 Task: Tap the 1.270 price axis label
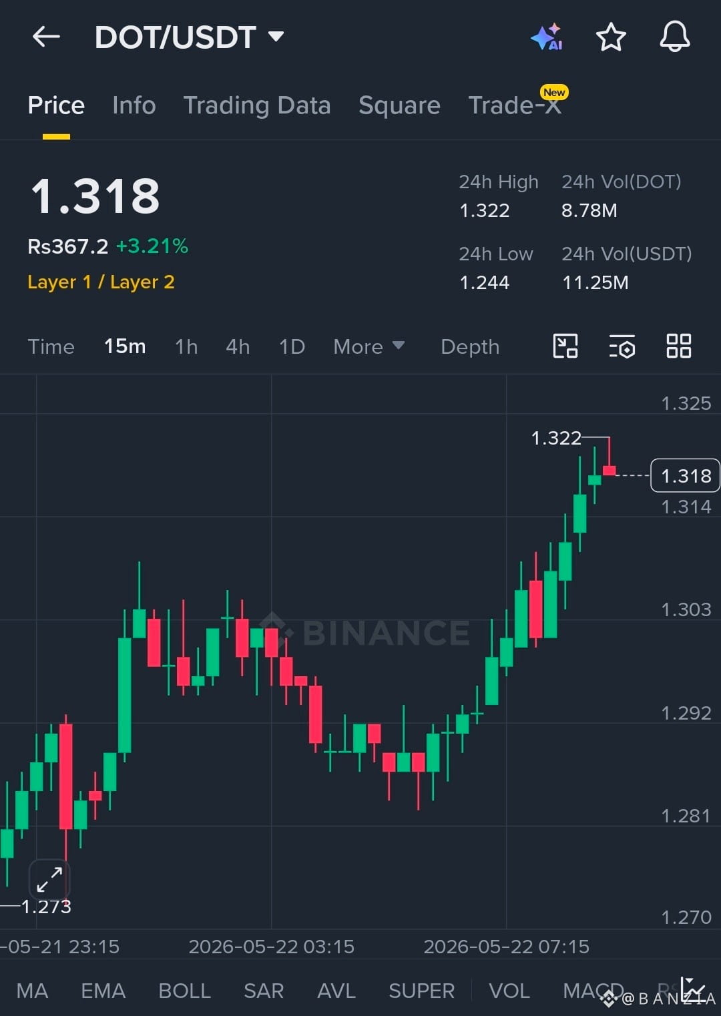(x=686, y=917)
